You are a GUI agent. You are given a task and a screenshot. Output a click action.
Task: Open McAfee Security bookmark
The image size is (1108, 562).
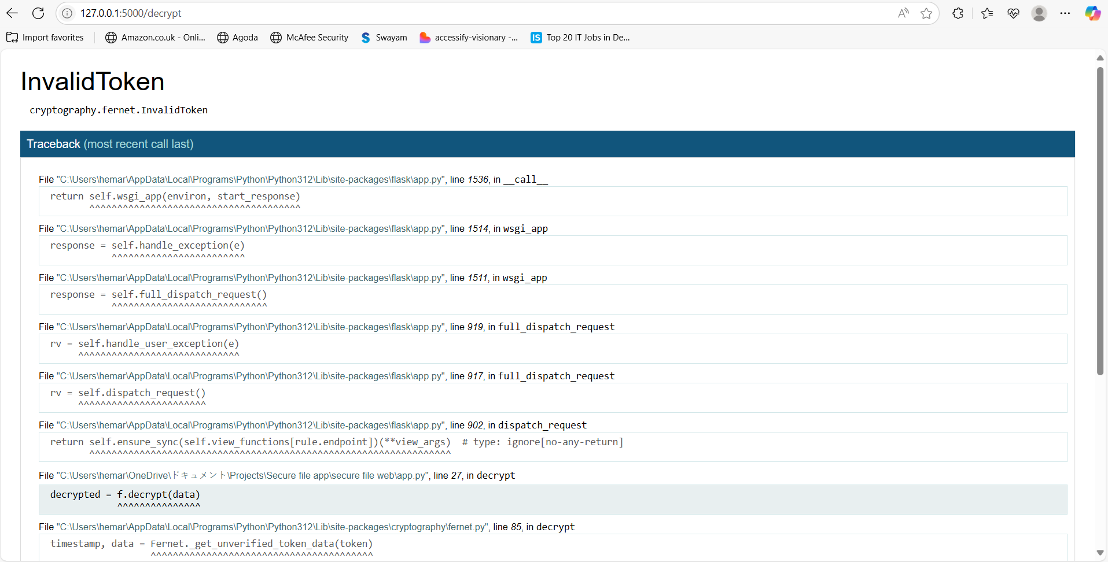[x=310, y=38]
